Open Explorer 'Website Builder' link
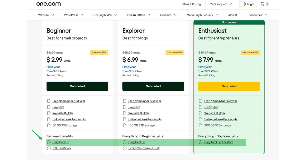 (x=139, y=113)
